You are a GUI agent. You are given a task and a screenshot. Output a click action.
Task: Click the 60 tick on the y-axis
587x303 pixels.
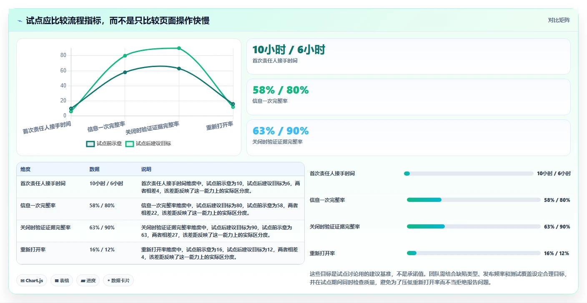pos(63,70)
